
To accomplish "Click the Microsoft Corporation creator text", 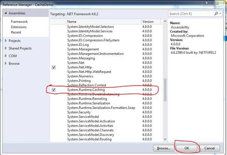I will click(187, 36).
